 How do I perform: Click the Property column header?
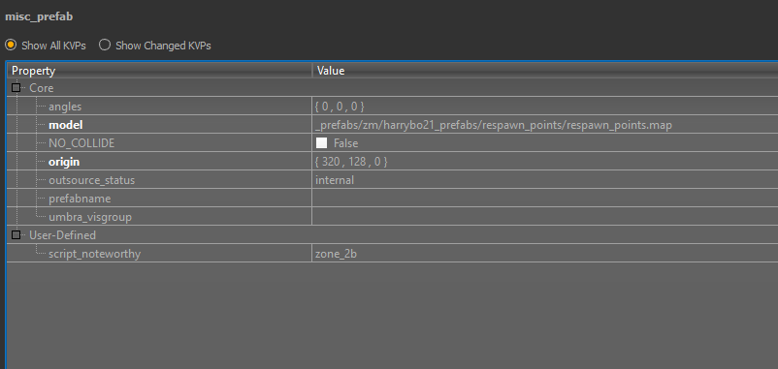(x=159, y=71)
